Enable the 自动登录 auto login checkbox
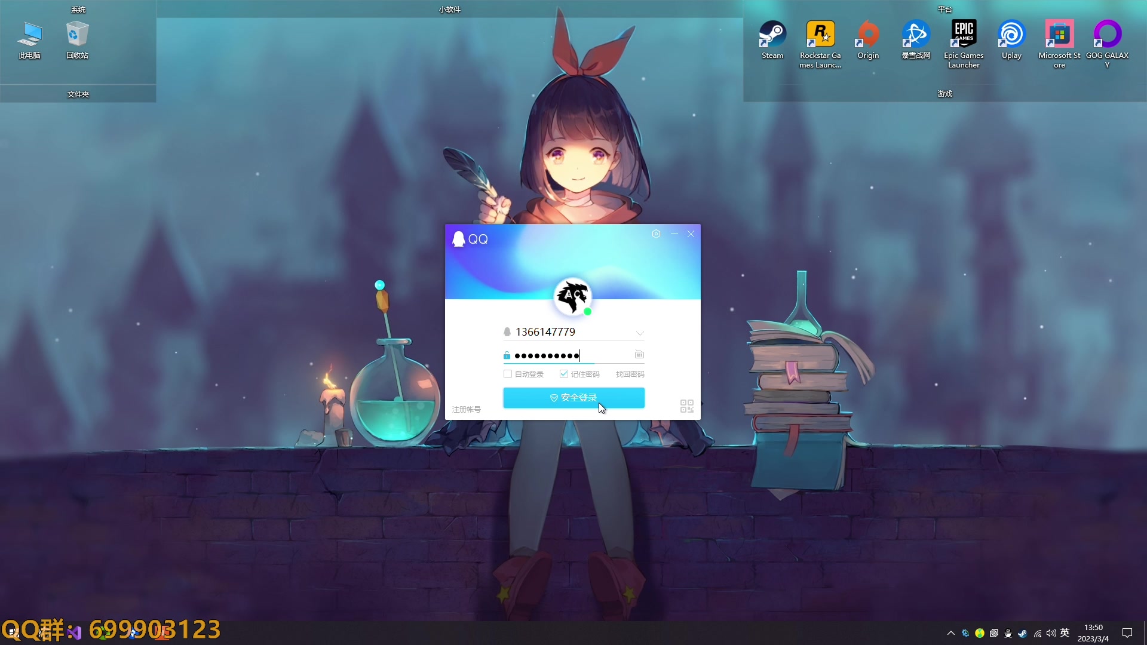Image resolution: width=1147 pixels, height=645 pixels. tap(508, 374)
